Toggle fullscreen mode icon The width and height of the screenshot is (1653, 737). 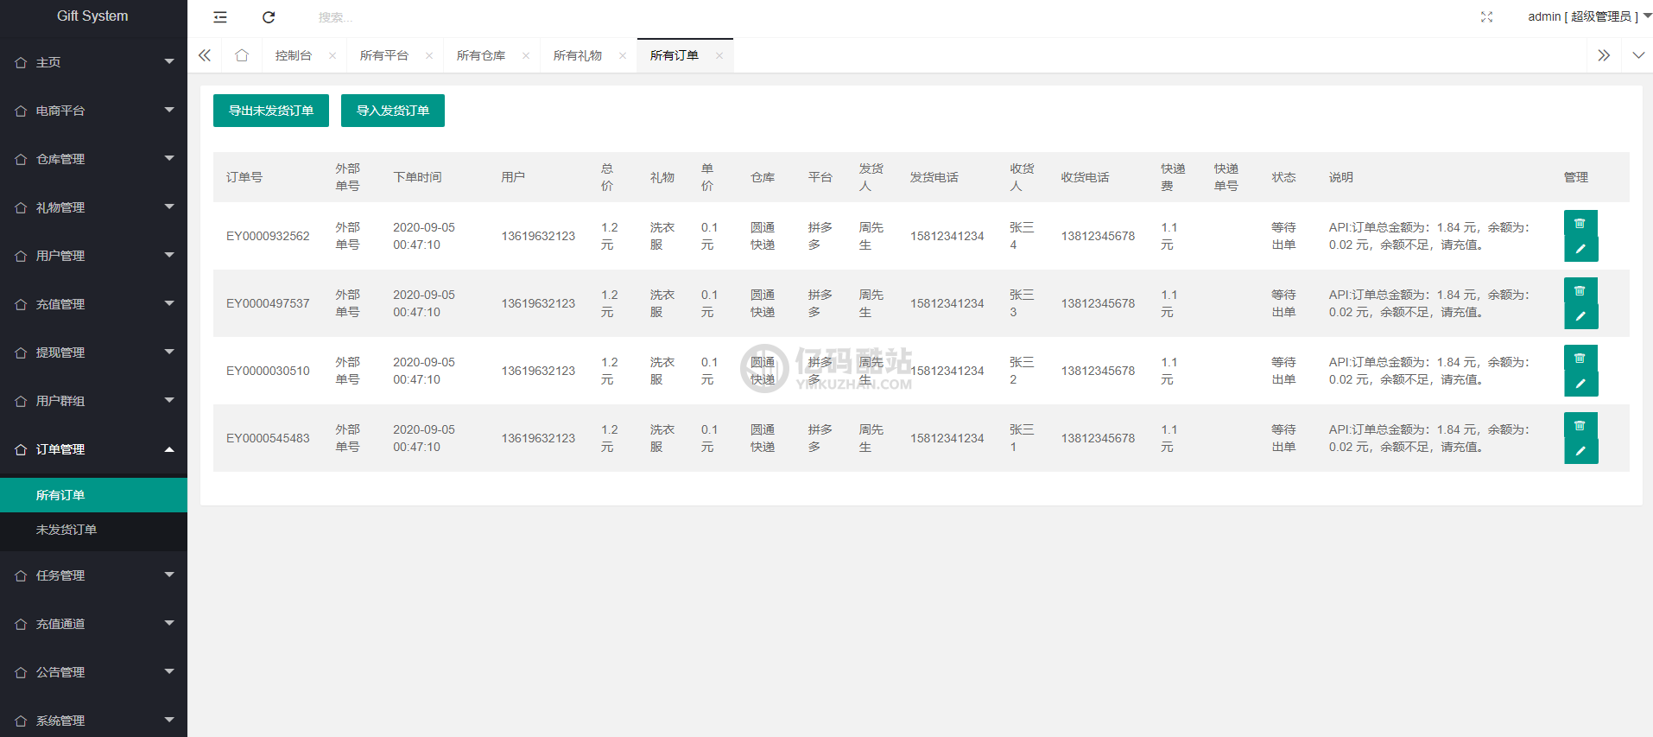point(1486,17)
